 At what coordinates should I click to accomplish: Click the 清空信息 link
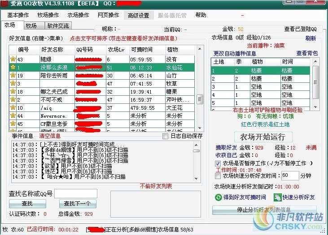(x=50, y=136)
